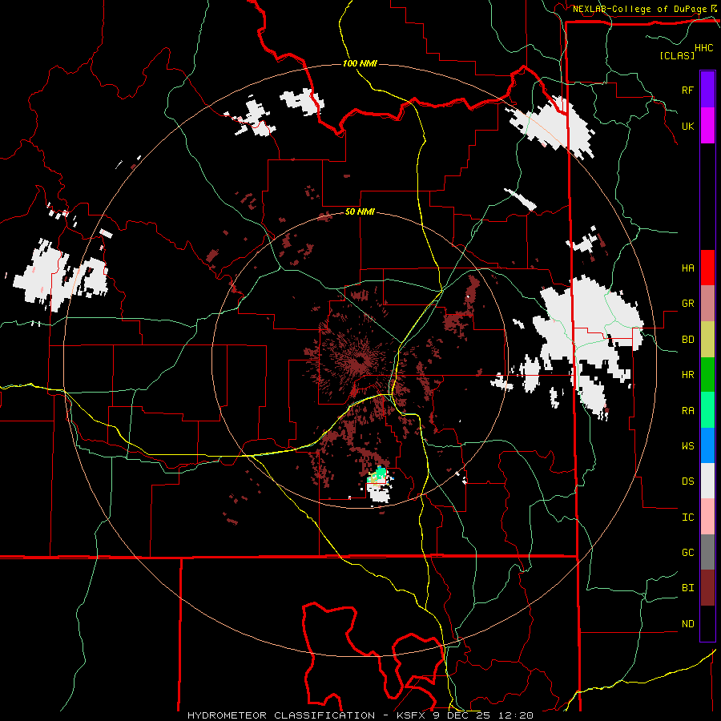721x721 pixels.
Task: Click the HA red legend color swatch
Action: [707, 268]
